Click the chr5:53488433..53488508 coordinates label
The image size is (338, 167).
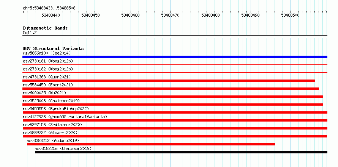[49, 8]
